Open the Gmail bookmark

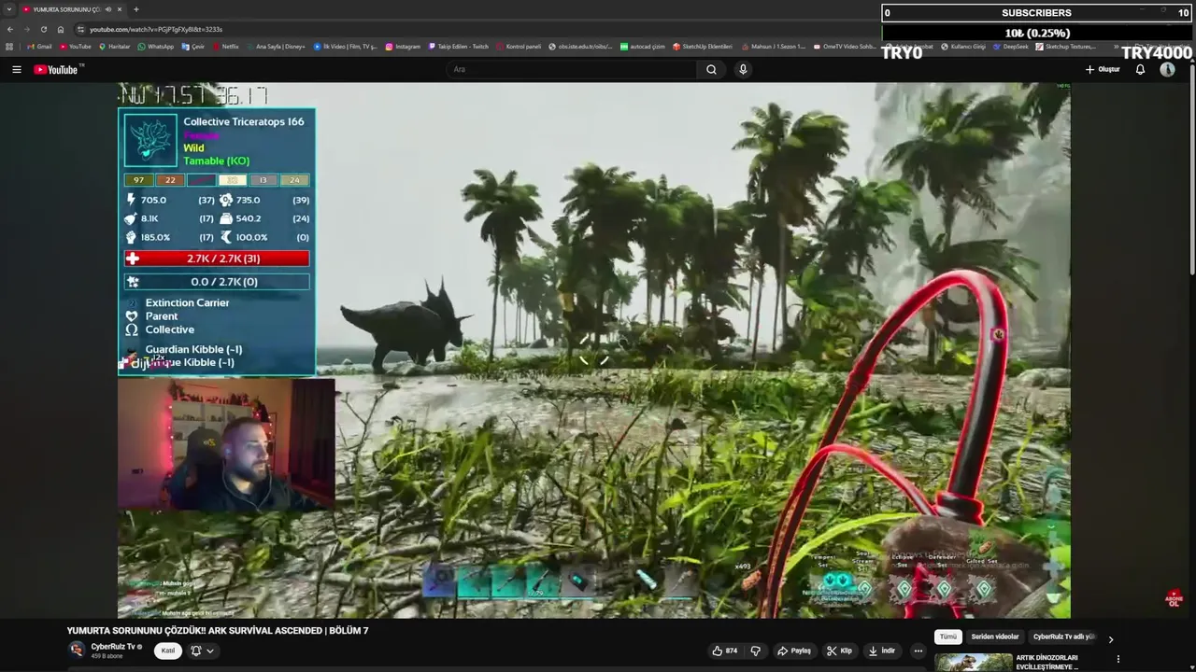coord(39,47)
